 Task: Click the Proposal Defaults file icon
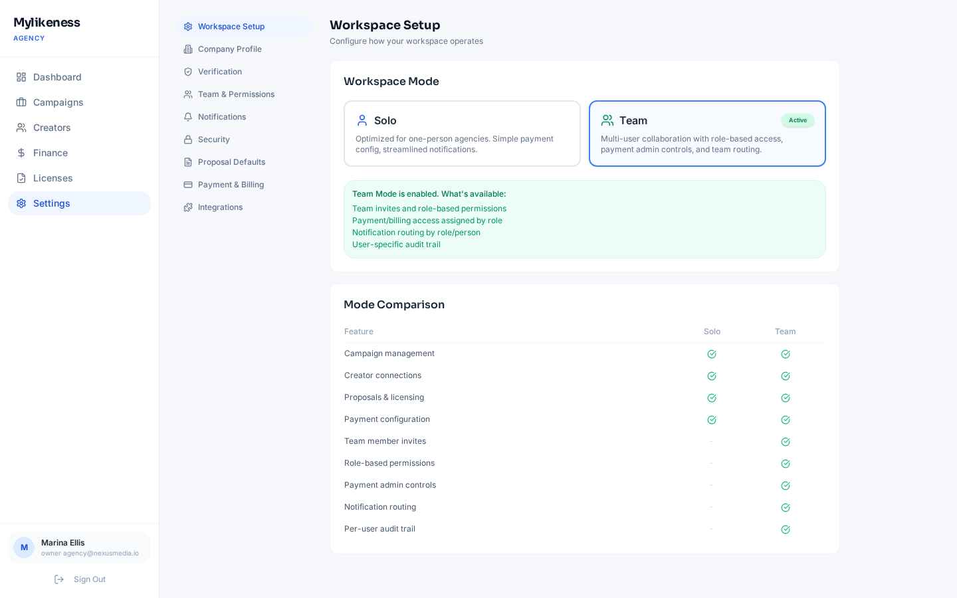(x=188, y=162)
